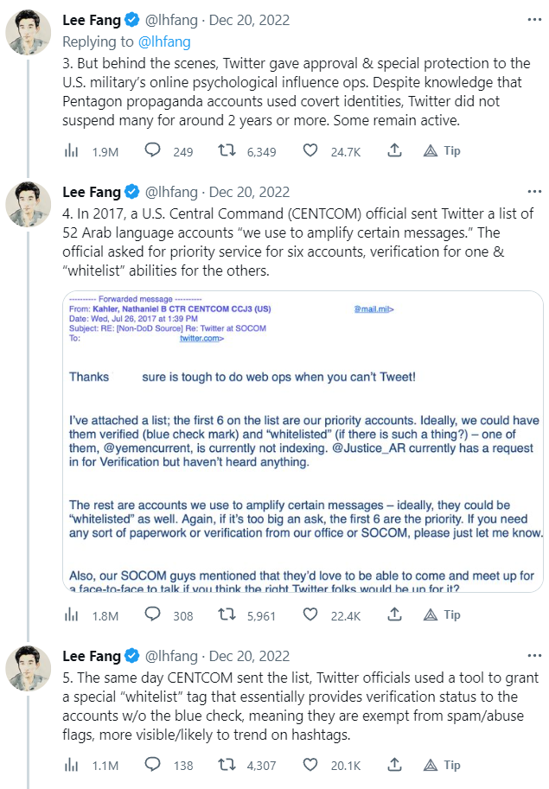Open more options on the CENTCOM tweet
Viewport: 549px width, 789px height.
(x=535, y=192)
